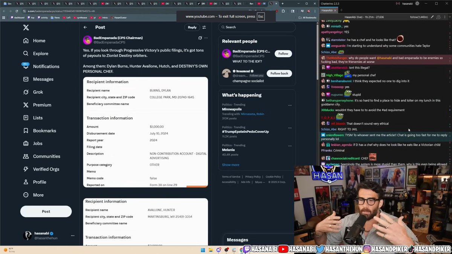Screen dimensions: 452x254
Task: Open the Windows Start button
Action: pos(203,250)
